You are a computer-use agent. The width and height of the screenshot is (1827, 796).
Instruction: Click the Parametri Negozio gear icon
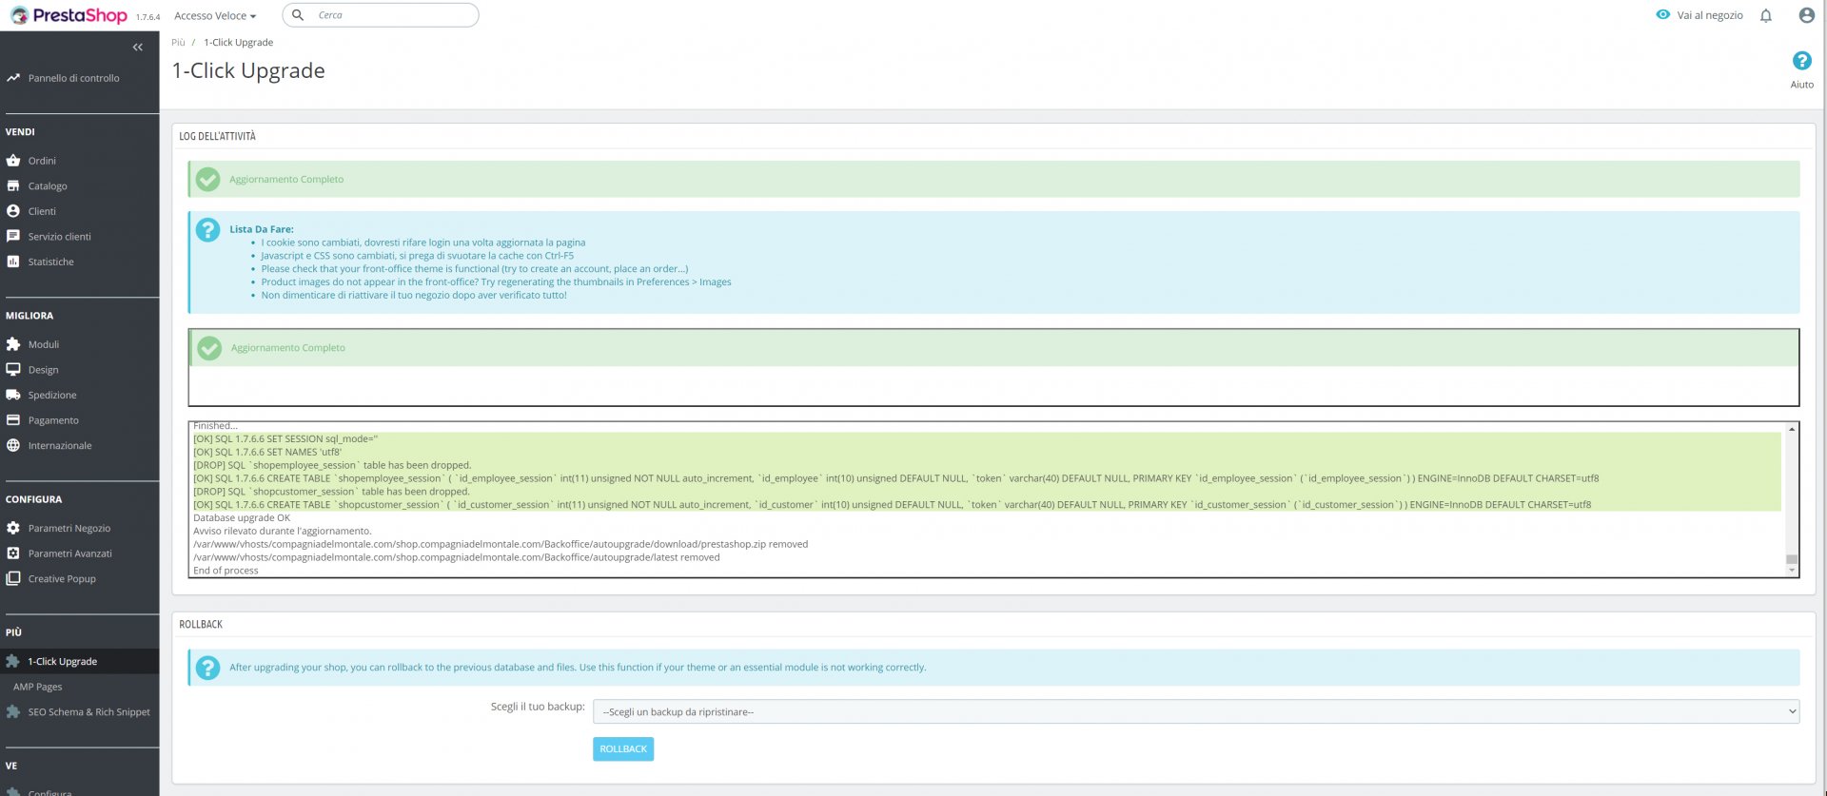coord(13,528)
